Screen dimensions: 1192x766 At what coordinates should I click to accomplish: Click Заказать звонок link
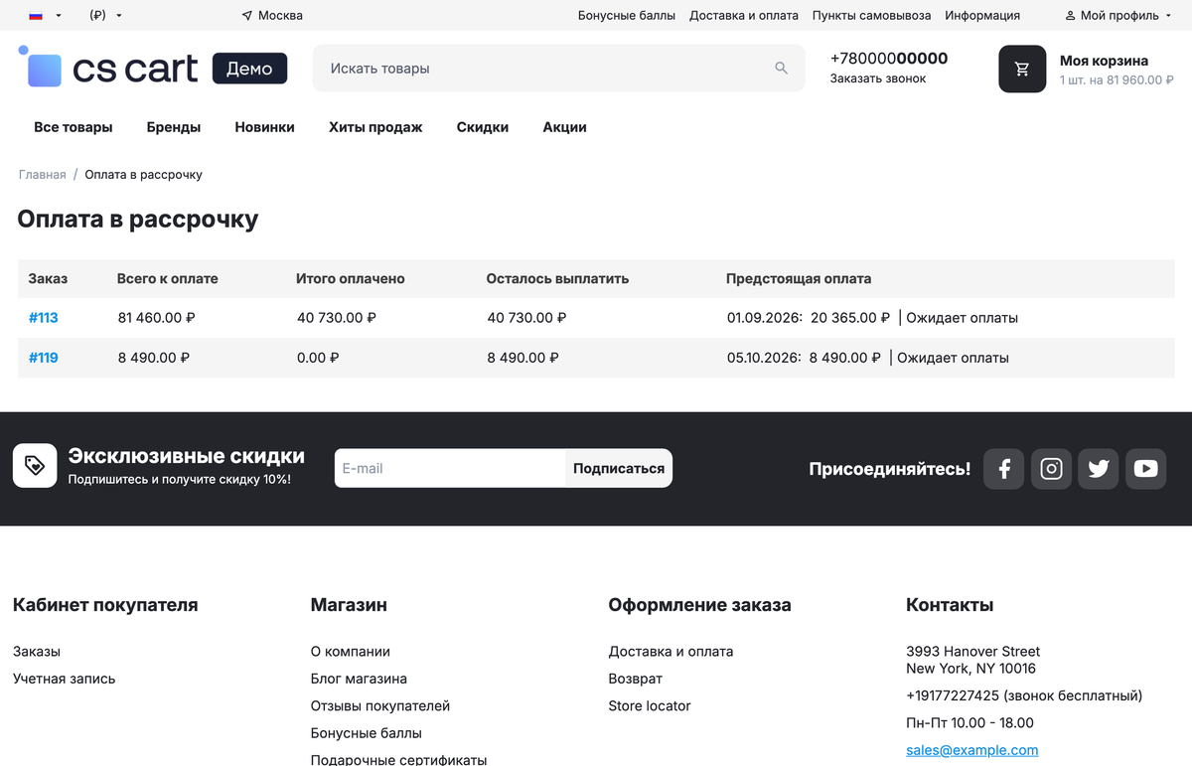coord(878,78)
